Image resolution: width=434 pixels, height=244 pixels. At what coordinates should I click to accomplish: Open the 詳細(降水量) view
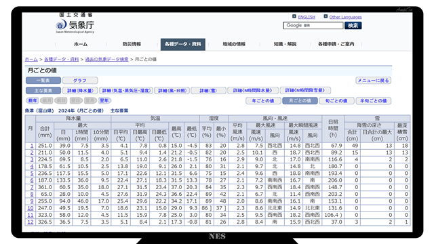[x=80, y=90]
